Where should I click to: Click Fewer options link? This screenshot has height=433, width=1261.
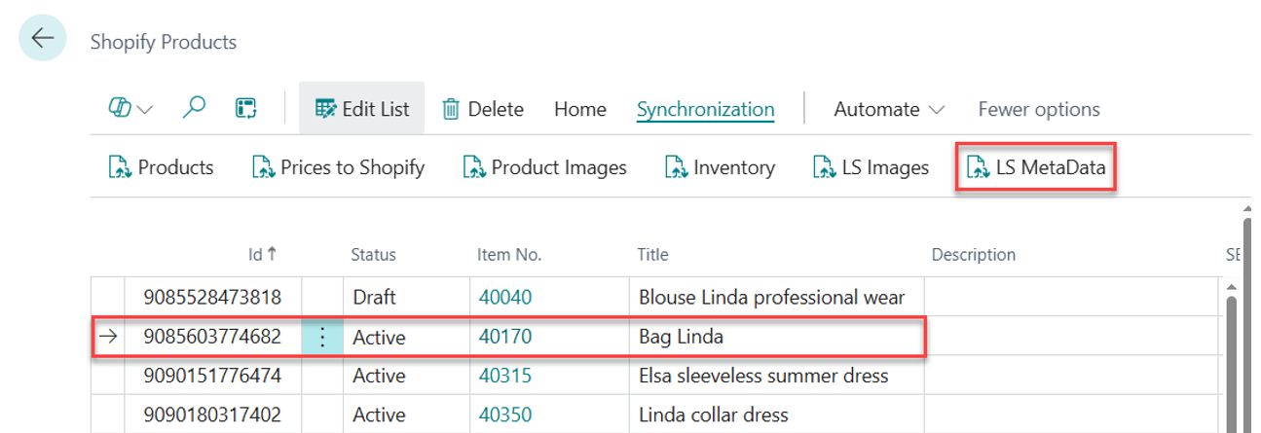click(1038, 109)
